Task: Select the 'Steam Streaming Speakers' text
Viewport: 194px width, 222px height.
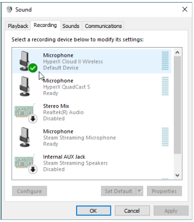Action: [76, 163]
